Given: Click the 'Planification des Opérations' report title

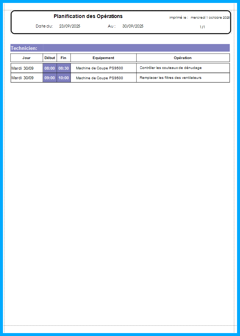Looking at the screenshot, I should (88, 16).
